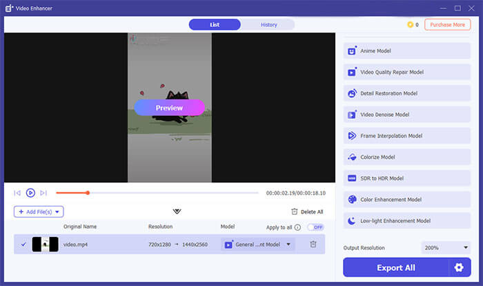This screenshot has height=286, width=483.
Task: Click Delete All files
Action: [307, 211]
